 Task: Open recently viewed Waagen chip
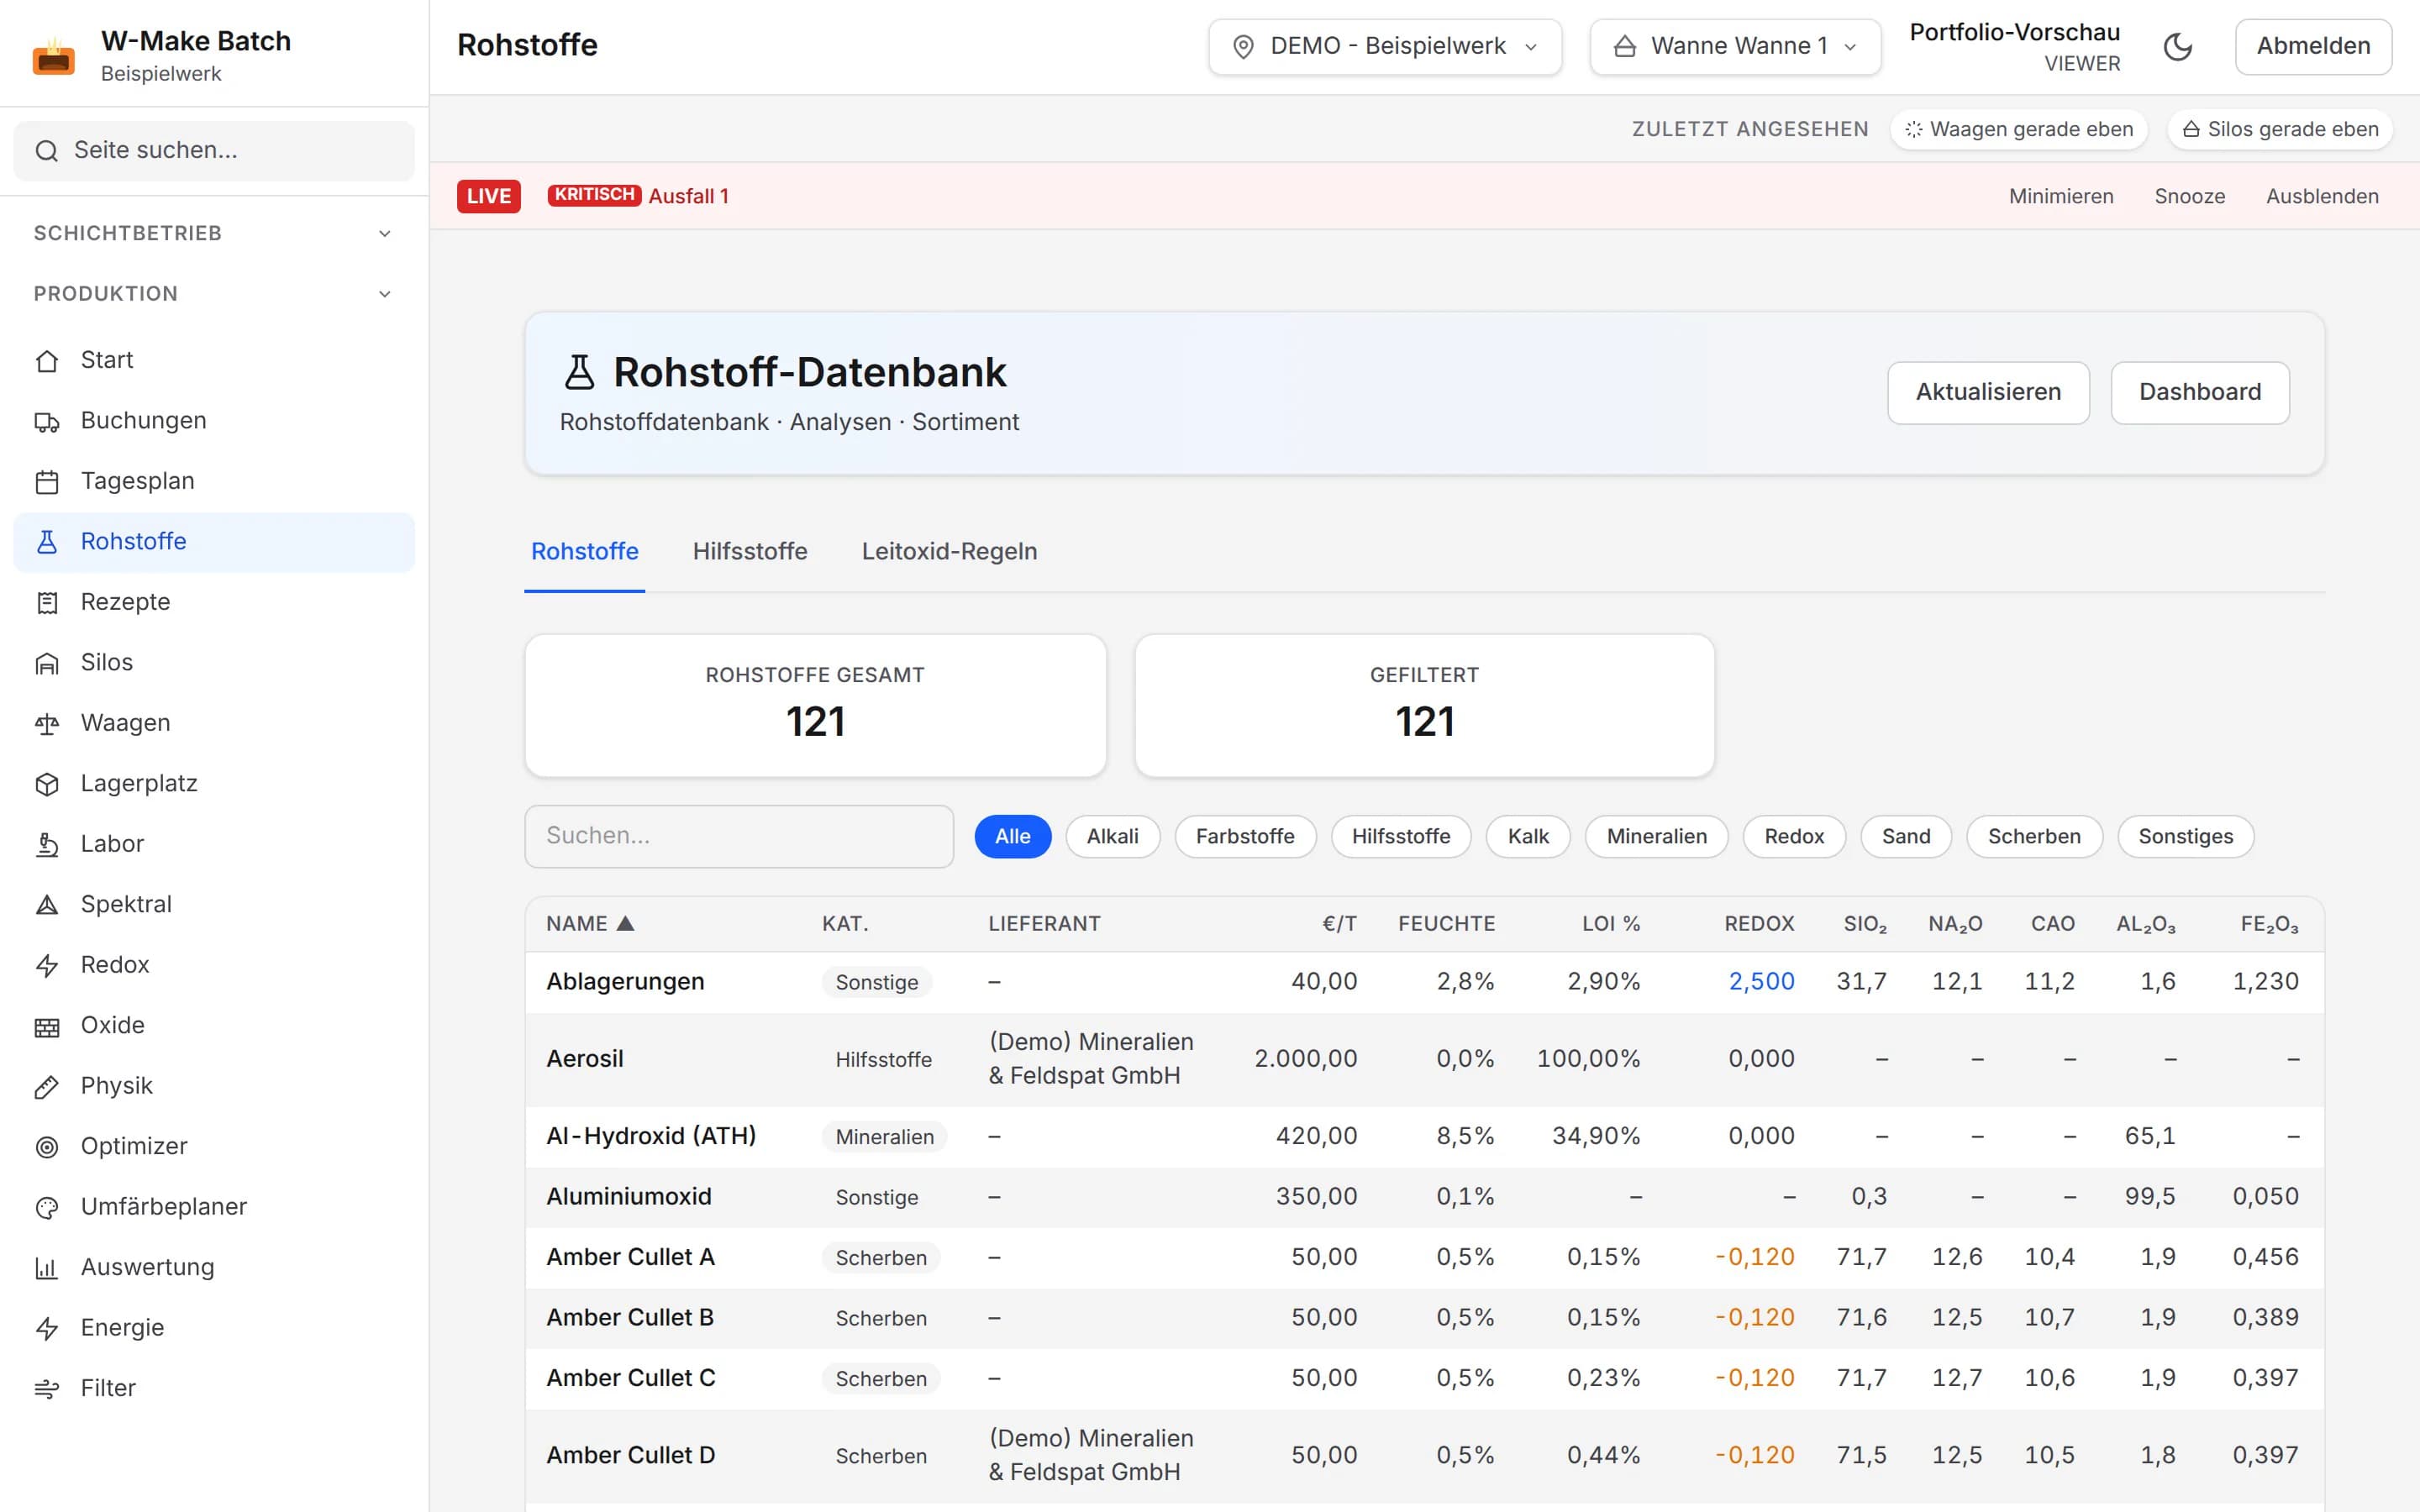pos(2019,129)
